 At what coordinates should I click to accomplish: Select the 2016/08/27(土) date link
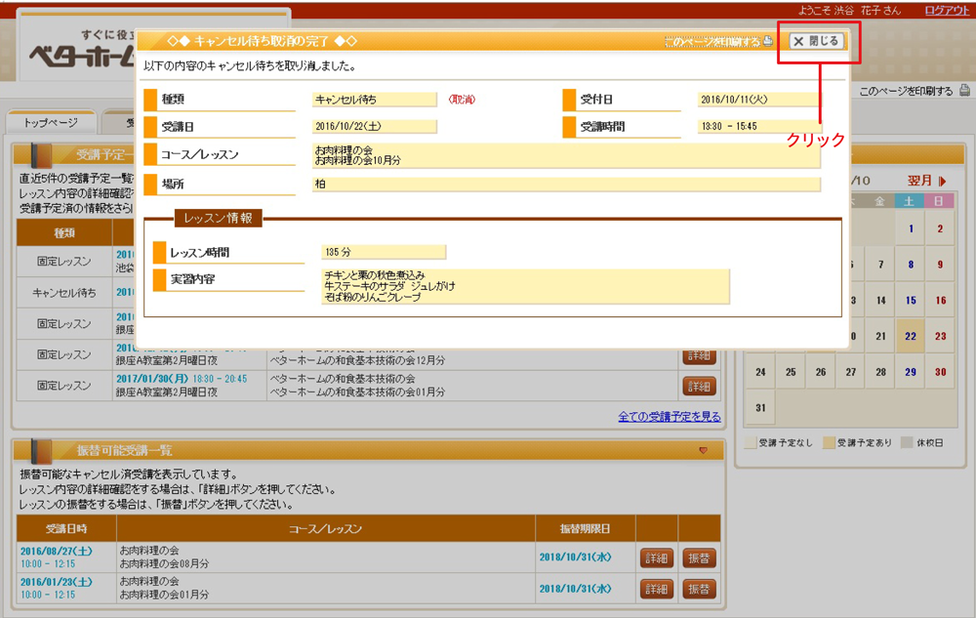pos(56,551)
